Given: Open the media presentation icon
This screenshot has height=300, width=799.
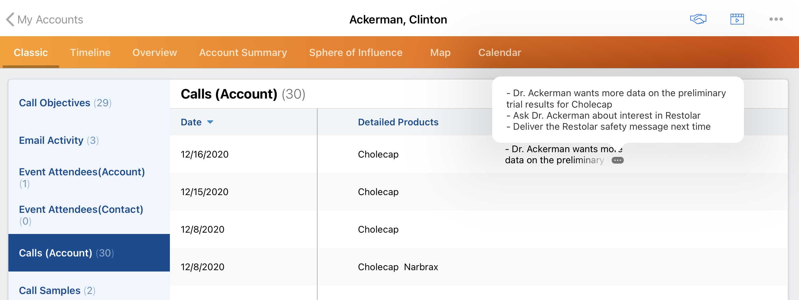Looking at the screenshot, I should pos(737,19).
